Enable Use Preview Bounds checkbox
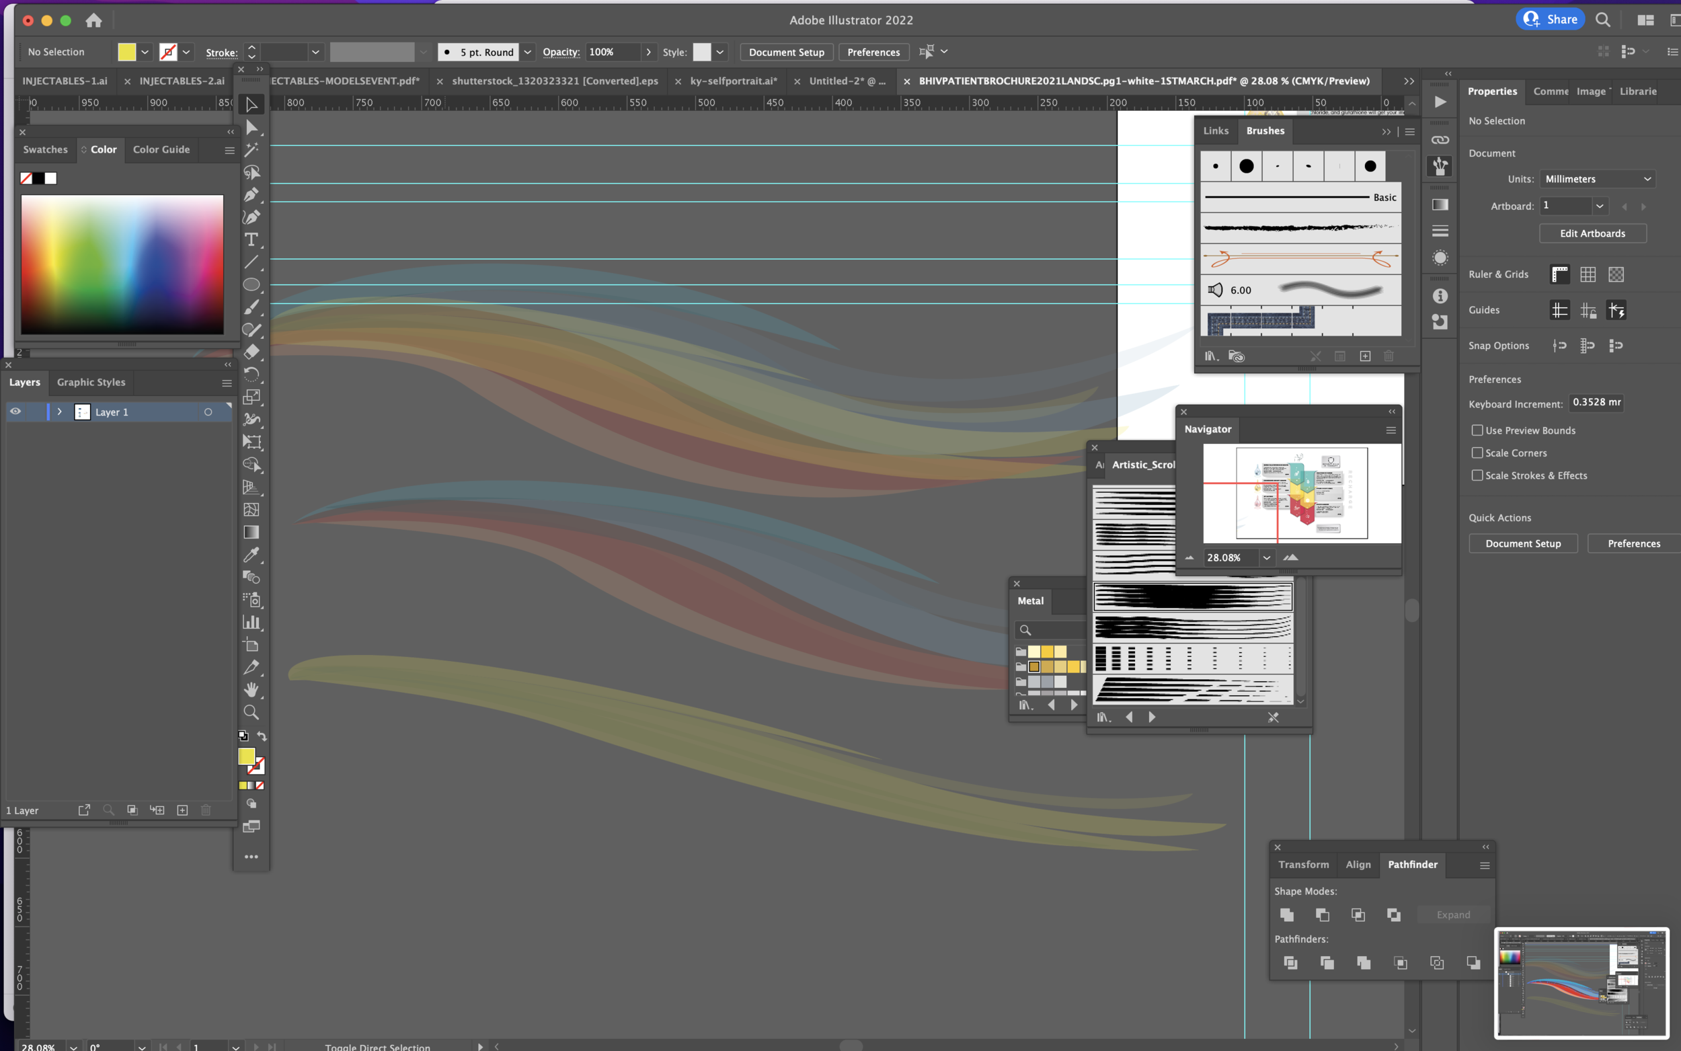This screenshot has height=1051, width=1681. 1477,430
